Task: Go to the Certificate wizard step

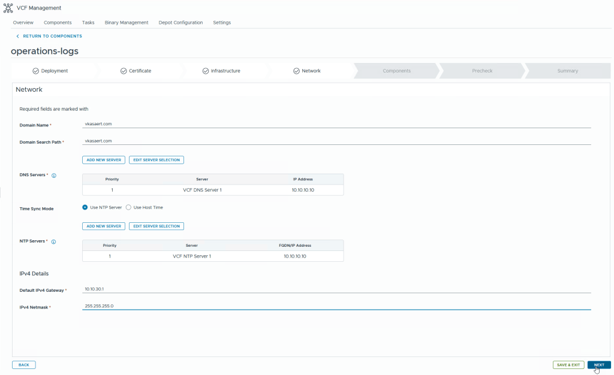Action: pyautogui.click(x=136, y=71)
